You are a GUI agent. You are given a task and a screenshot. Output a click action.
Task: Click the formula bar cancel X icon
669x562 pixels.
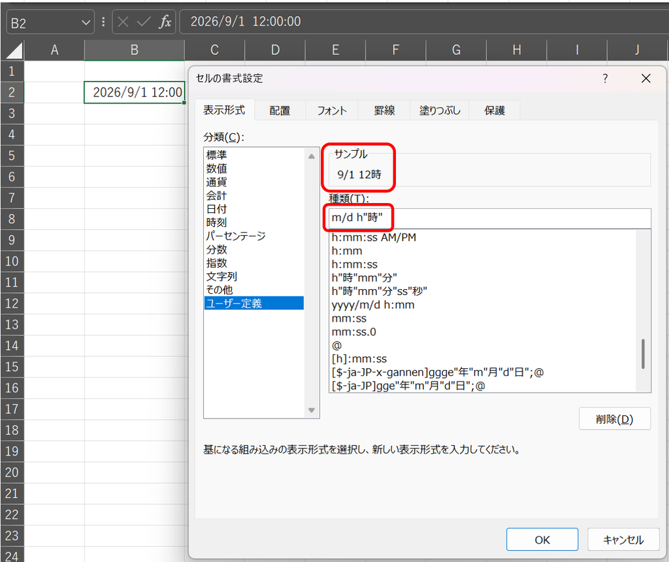[x=123, y=22]
